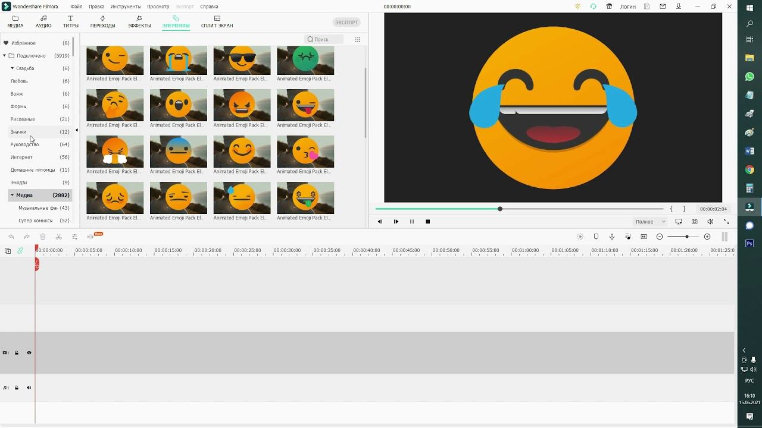Step back one frame in preview

pos(380,222)
